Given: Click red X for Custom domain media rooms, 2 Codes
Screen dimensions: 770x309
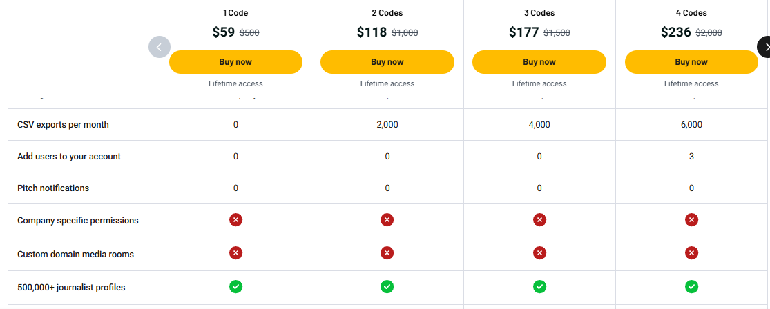Looking at the screenshot, I should pos(387,253).
